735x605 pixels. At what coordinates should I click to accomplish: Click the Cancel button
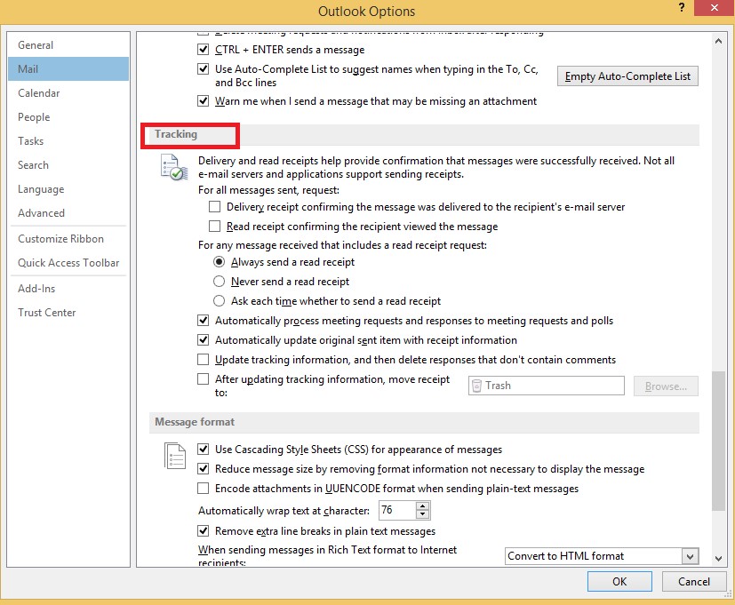click(x=694, y=582)
